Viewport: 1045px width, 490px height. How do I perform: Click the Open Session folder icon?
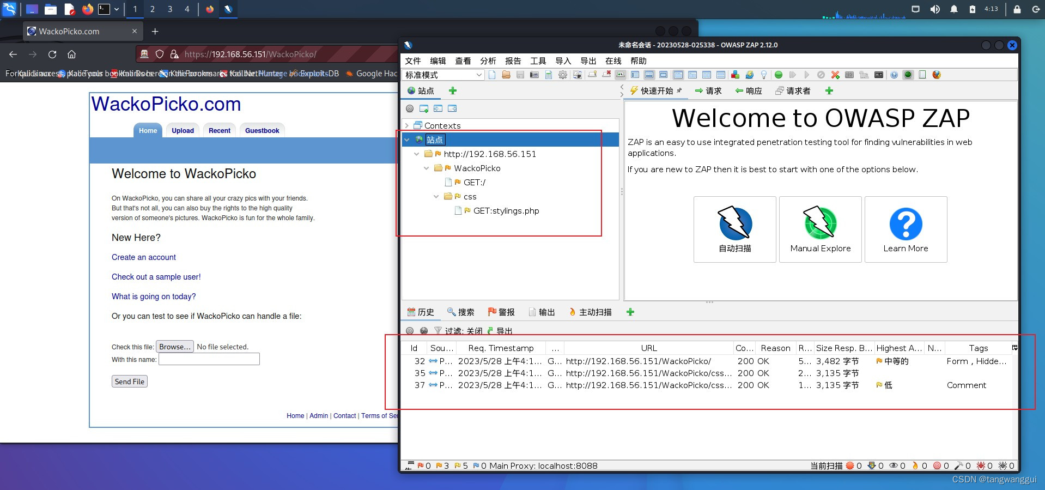pyautogui.click(x=506, y=75)
